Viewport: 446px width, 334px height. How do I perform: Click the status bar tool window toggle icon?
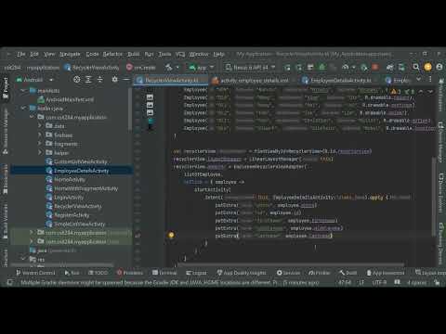[x=10, y=282]
